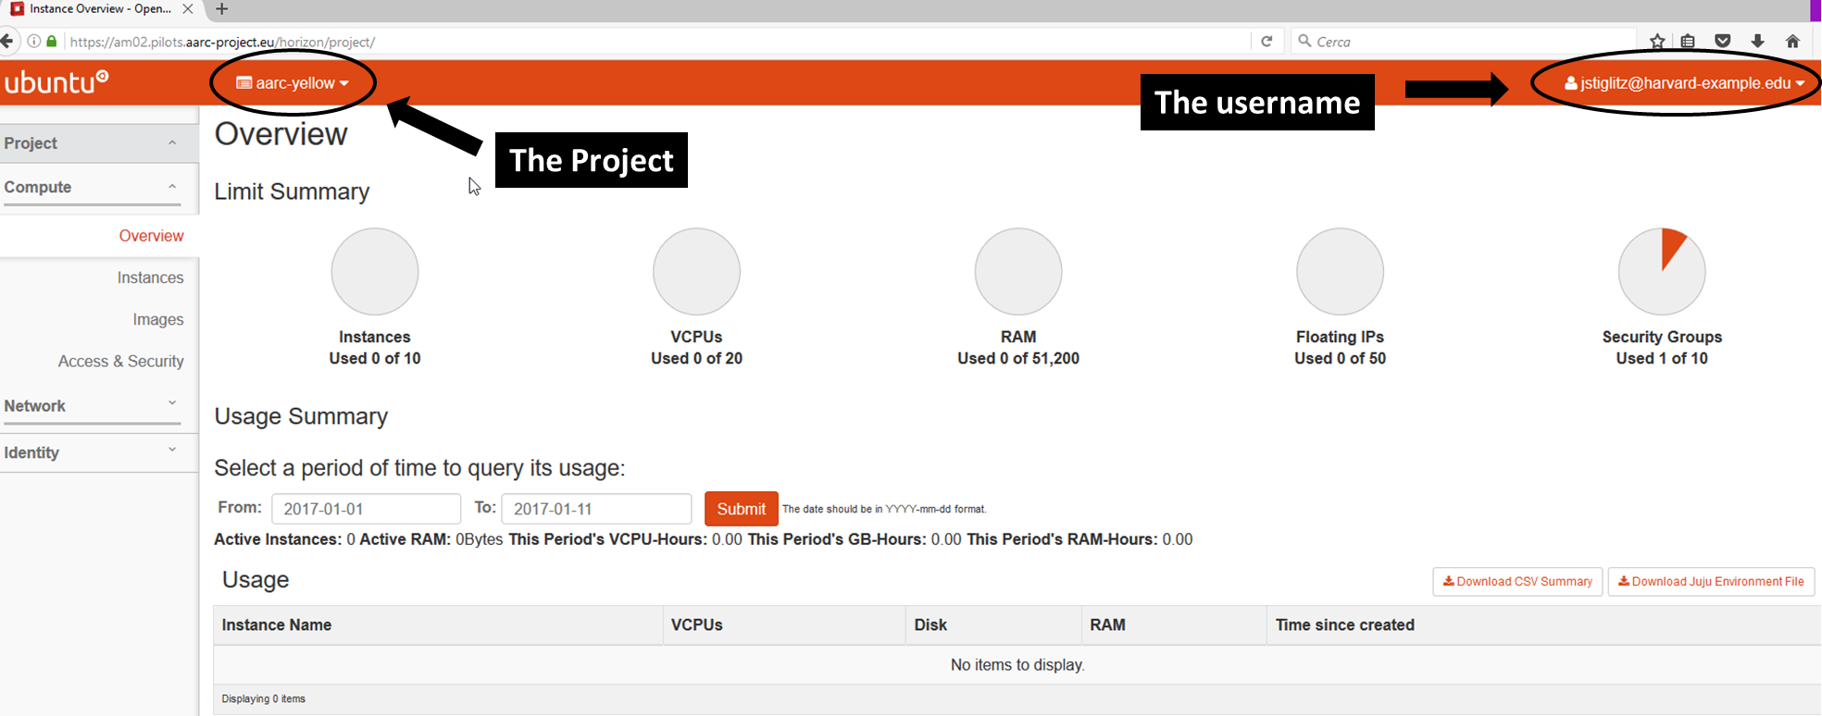
Task: Open the downloads arrow icon
Action: click(1757, 41)
